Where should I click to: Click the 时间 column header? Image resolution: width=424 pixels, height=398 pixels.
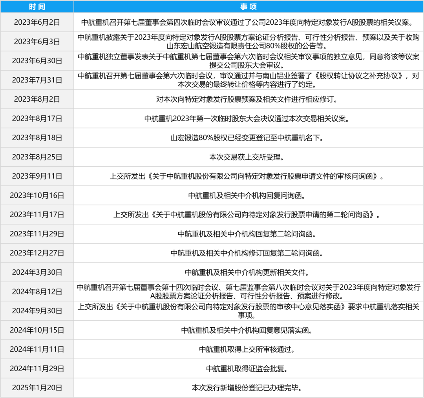37,6
